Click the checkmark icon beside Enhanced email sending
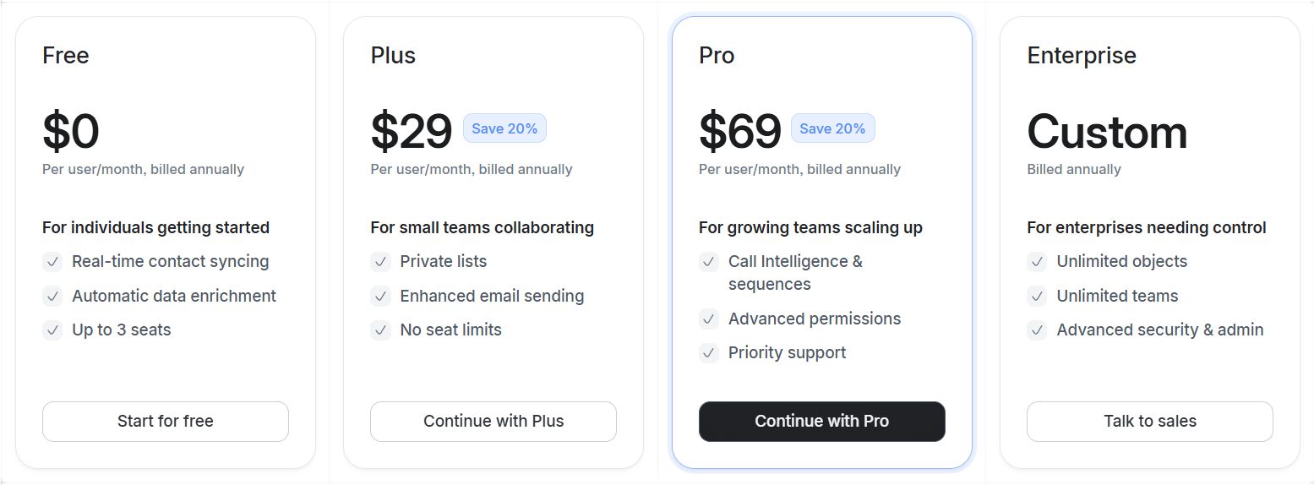Viewport: 1314px width, 485px height. [380, 296]
